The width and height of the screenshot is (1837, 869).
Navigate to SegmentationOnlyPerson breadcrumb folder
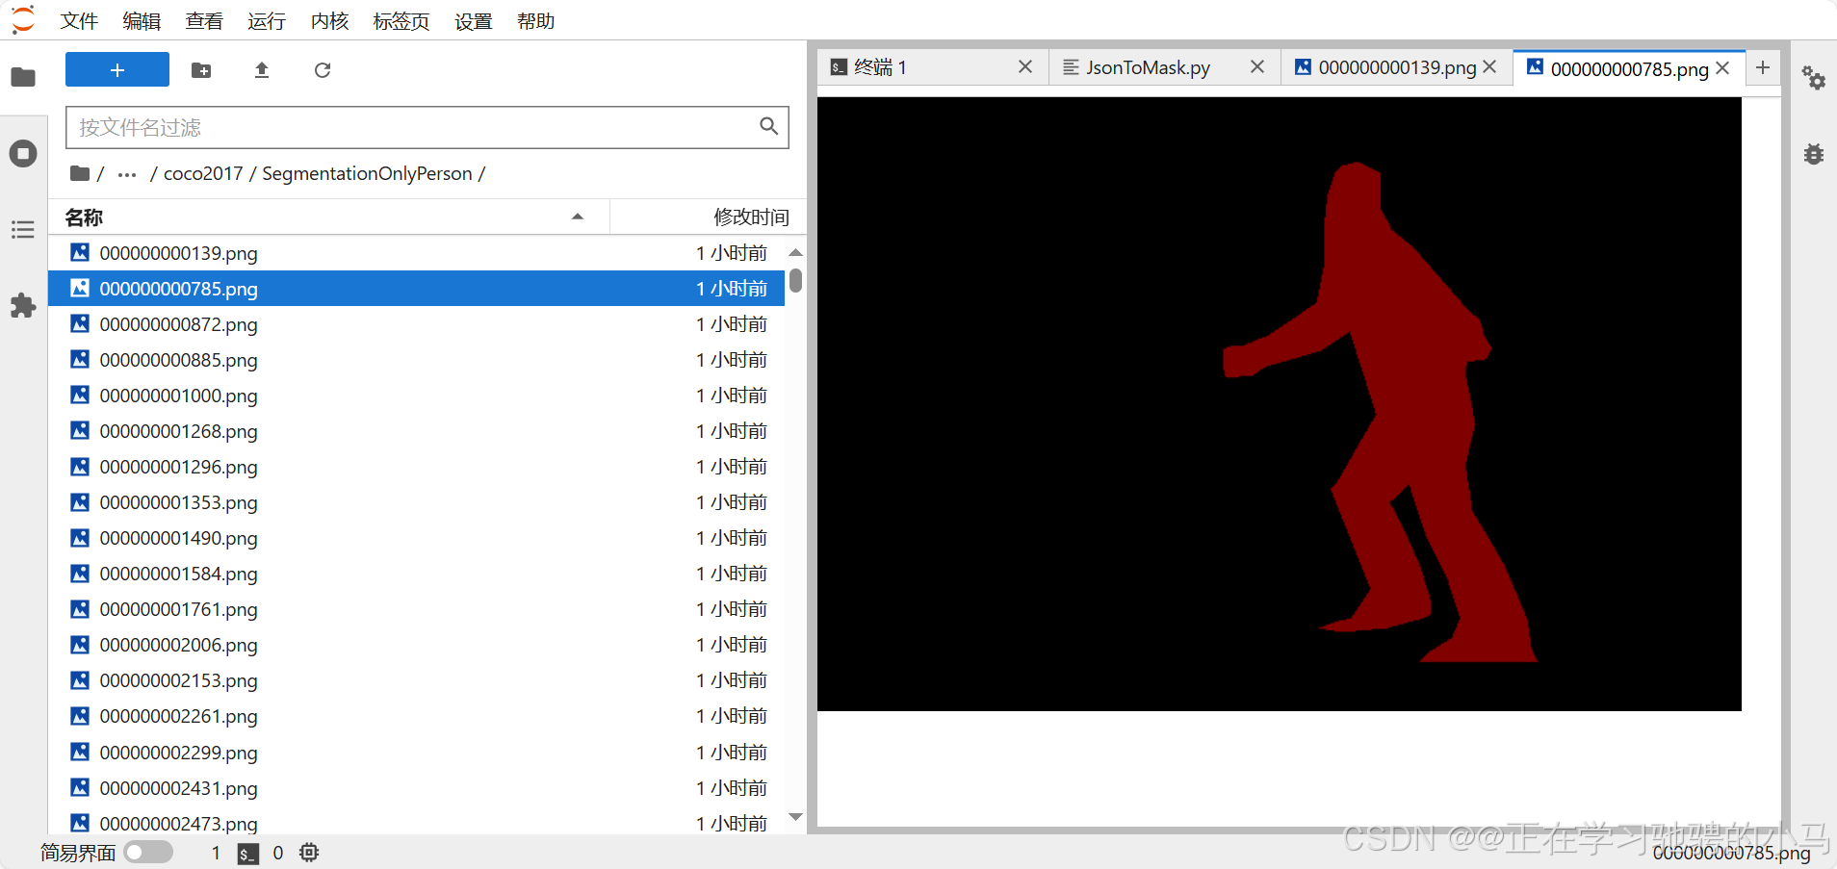[367, 173]
